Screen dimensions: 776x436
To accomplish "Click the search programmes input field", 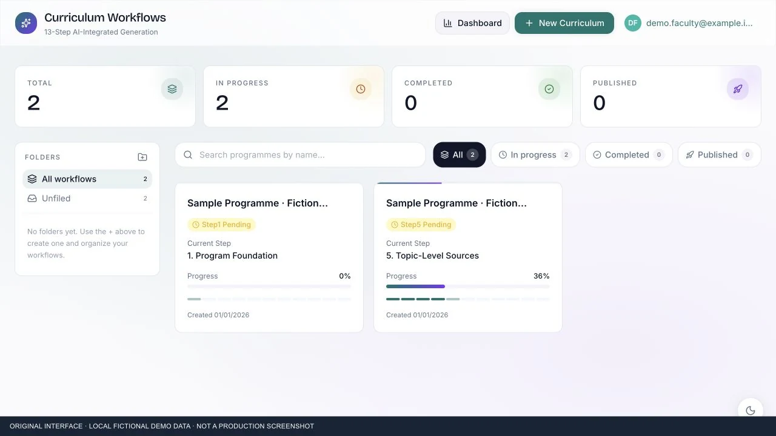I will (300, 155).
